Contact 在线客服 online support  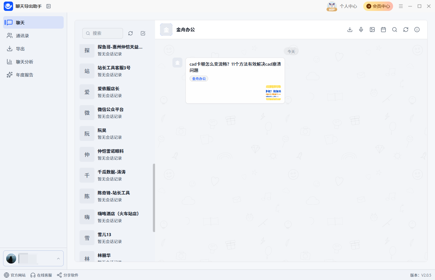[41, 275]
